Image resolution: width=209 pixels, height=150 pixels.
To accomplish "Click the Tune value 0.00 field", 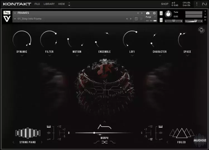I will [x=176, y=16].
